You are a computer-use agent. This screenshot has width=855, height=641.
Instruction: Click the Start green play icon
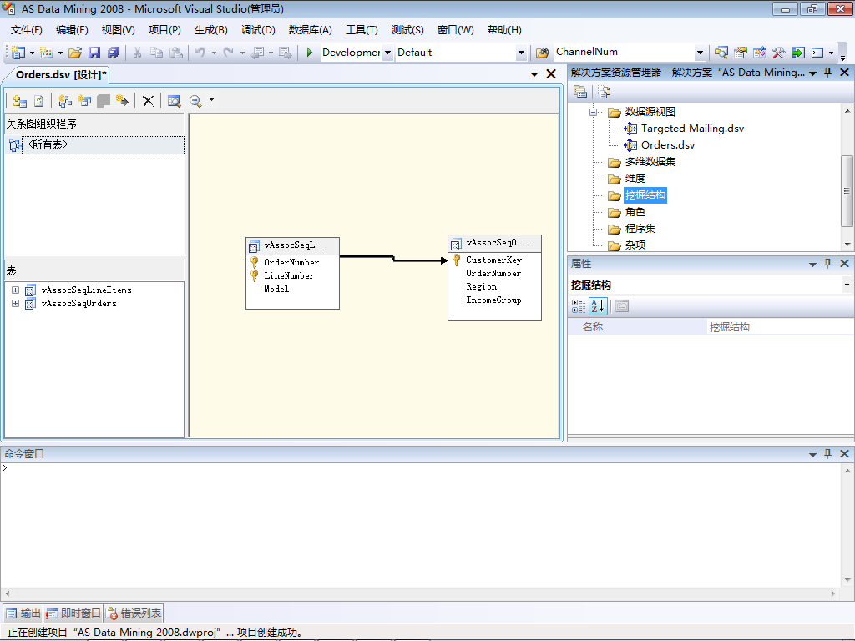pyautogui.click(x=310, y=53)
